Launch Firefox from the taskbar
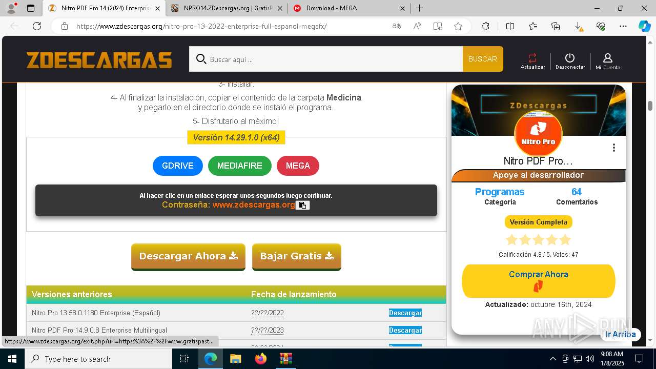 pos(261,359)
